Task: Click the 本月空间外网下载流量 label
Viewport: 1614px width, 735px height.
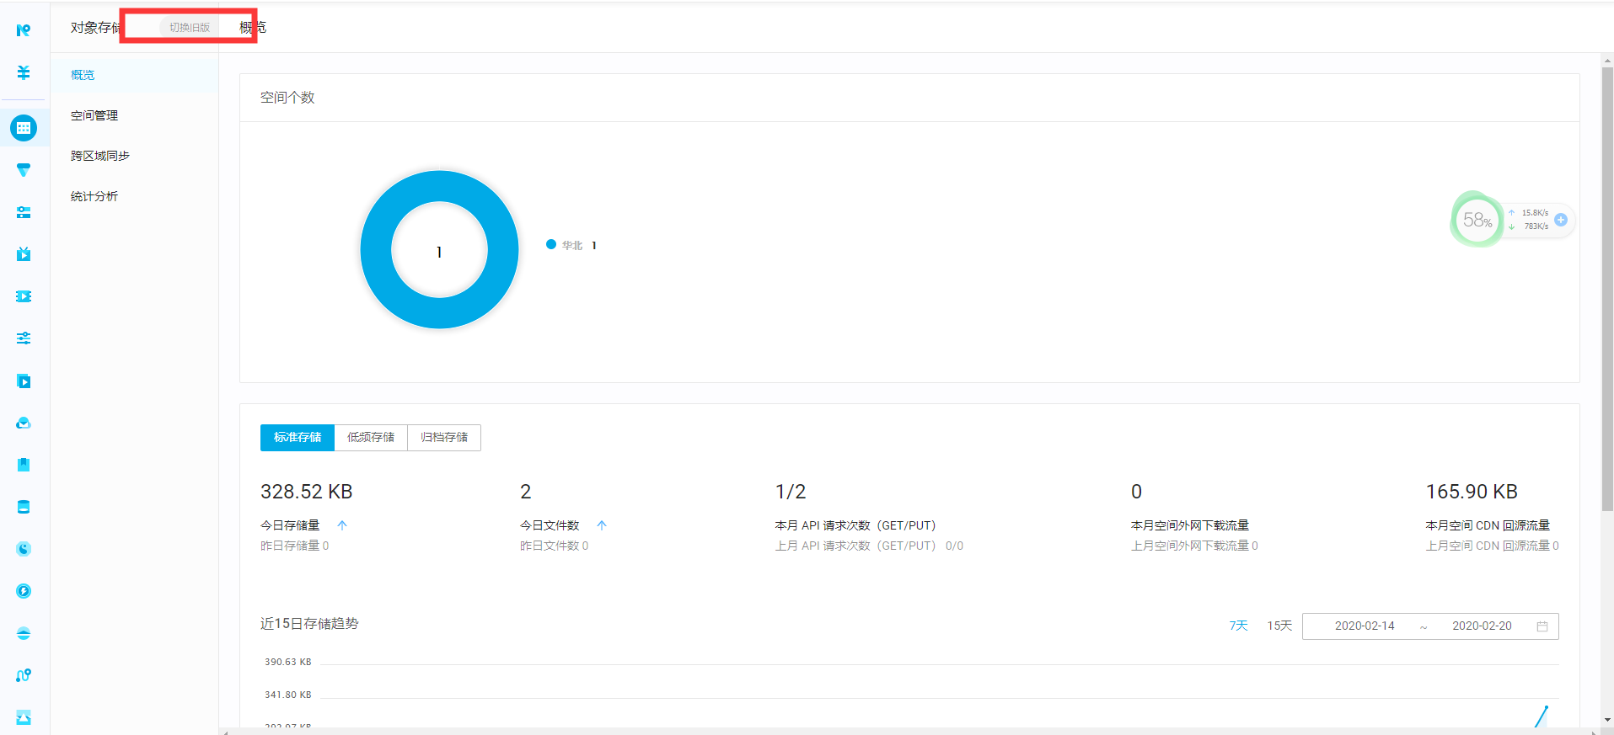Action: click(x=1190, y=525)
